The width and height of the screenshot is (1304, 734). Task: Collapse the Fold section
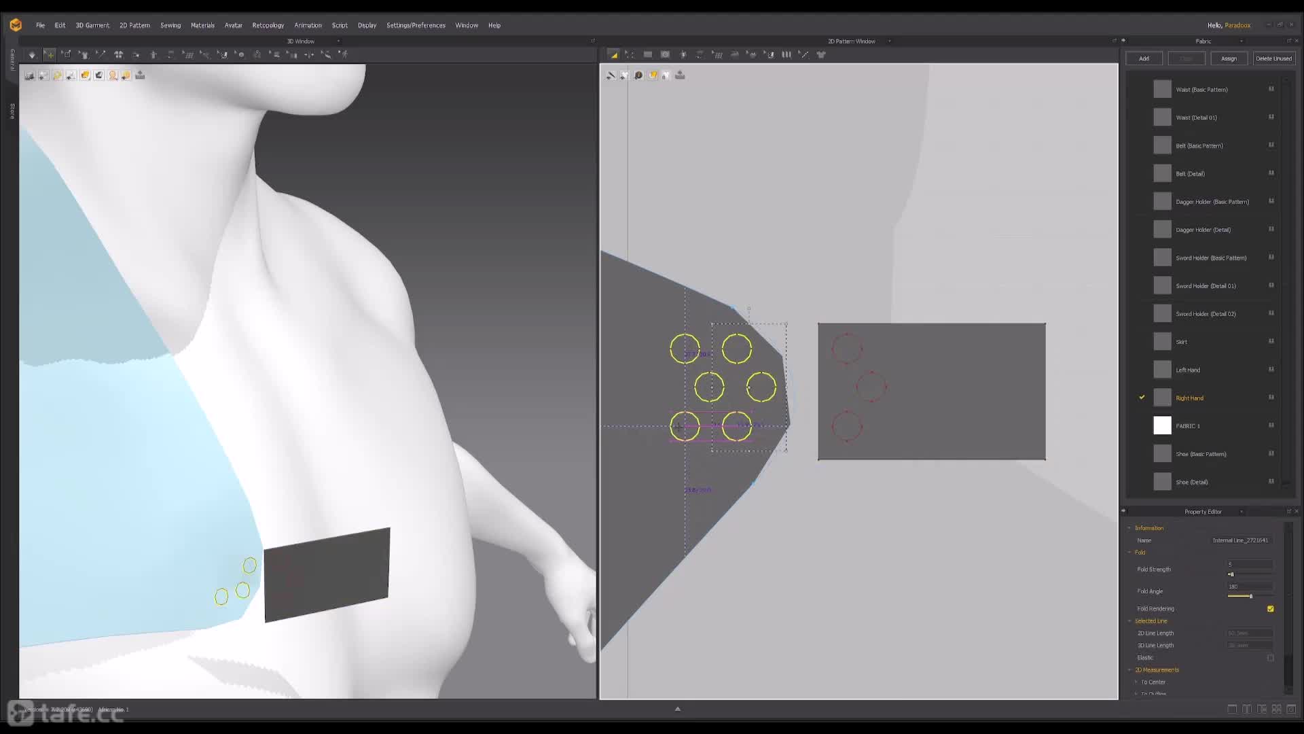[1129, 553]
